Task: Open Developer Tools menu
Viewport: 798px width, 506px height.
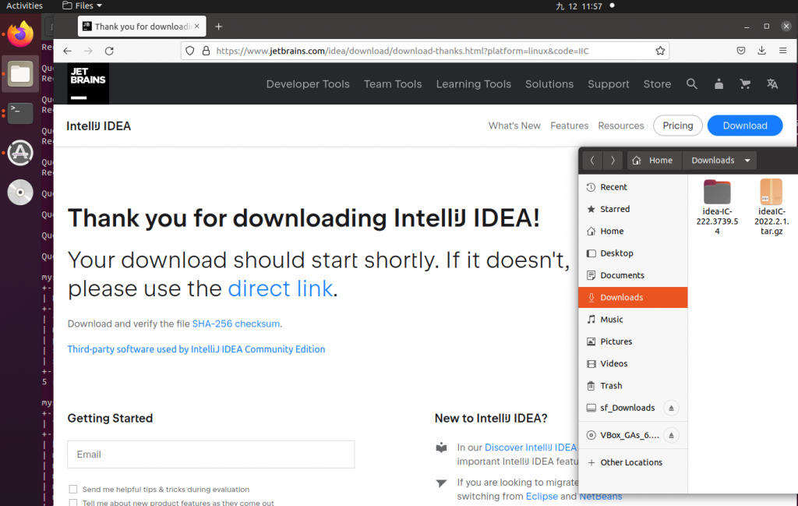Action: point(308,84)
